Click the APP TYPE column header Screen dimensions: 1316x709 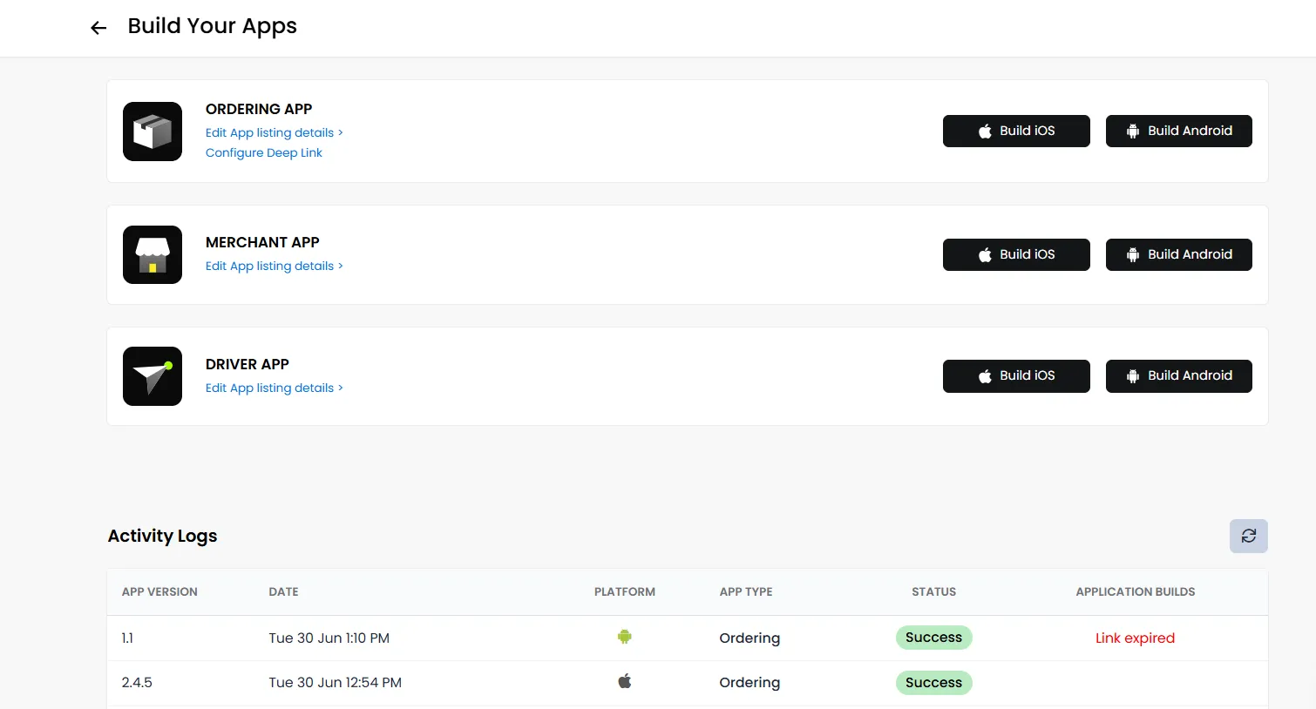coord(746,591)
